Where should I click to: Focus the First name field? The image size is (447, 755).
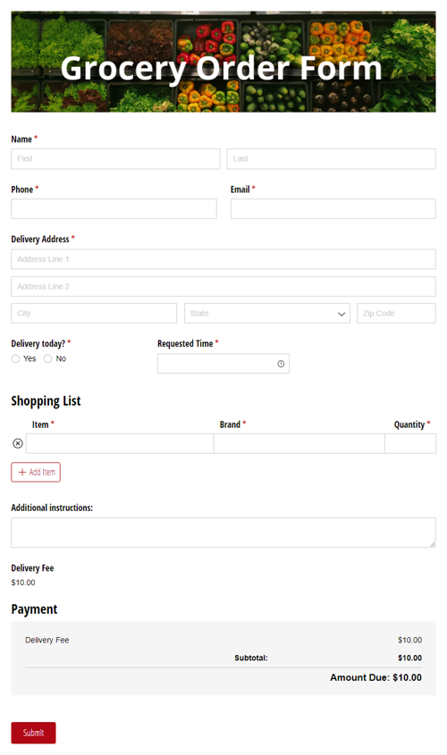pyautogui.click(x=115, y=159)
